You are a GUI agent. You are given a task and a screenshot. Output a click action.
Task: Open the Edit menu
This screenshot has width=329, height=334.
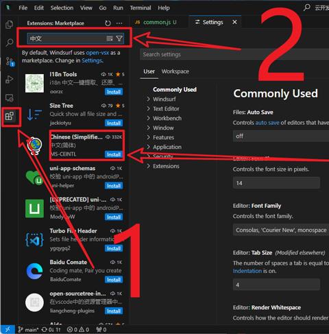point(39,8)
